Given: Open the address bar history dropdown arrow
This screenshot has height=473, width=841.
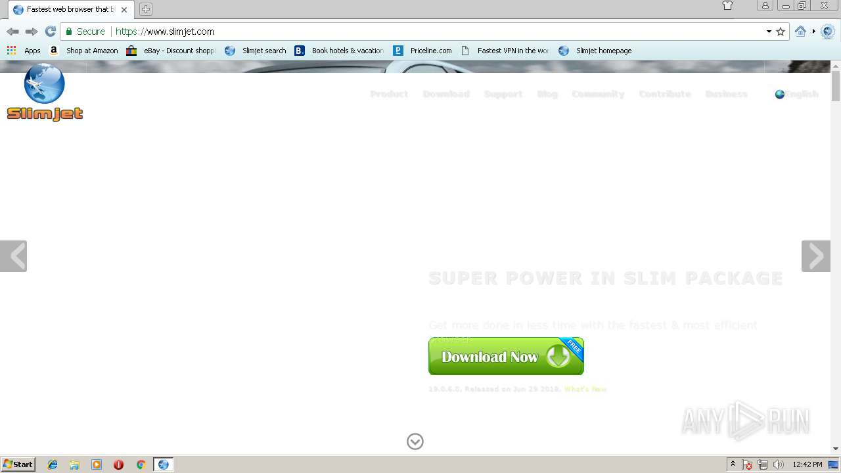Looking at the screenshot, I should click(x=769, y=32).
